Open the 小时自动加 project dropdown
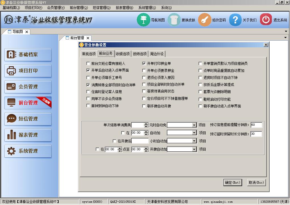This screenshot has width=290, height=205. [x=194, y=141]
